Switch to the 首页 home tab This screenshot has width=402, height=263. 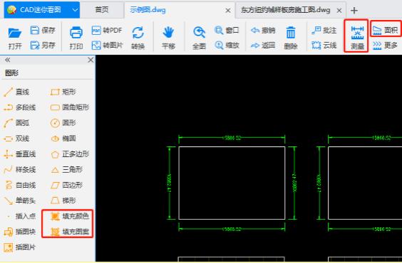click(102, 10)
